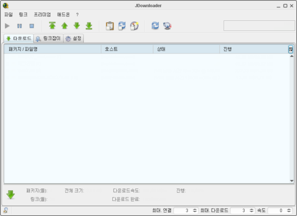Focus the 속도 value field
297x216 pixels.
(277, 210)
